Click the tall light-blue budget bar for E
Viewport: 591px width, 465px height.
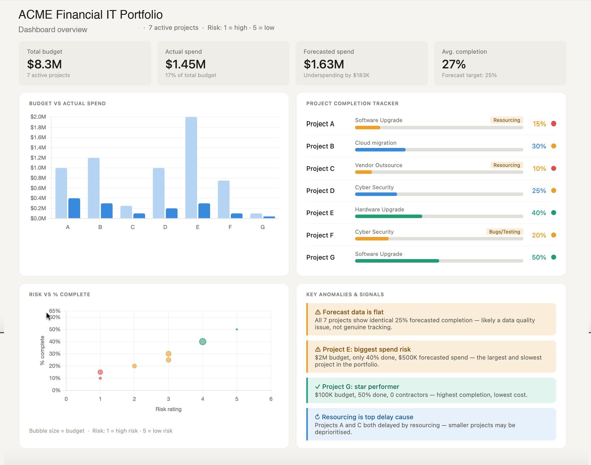(x=191, y=168)
